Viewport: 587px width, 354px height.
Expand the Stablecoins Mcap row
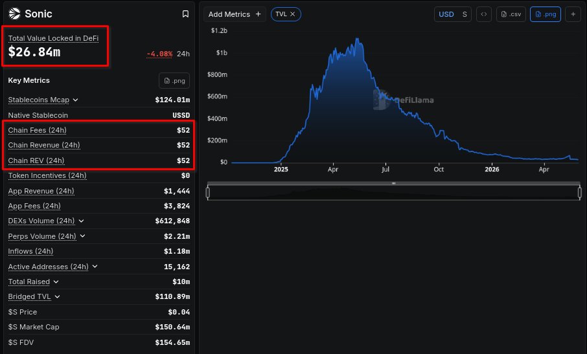76,100
